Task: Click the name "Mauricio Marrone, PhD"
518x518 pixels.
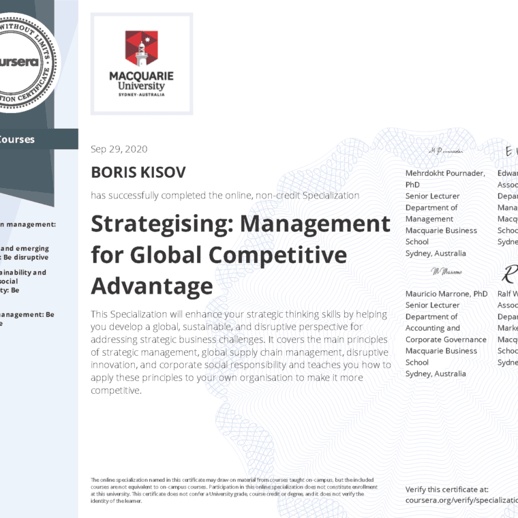Action: point(446,294)
